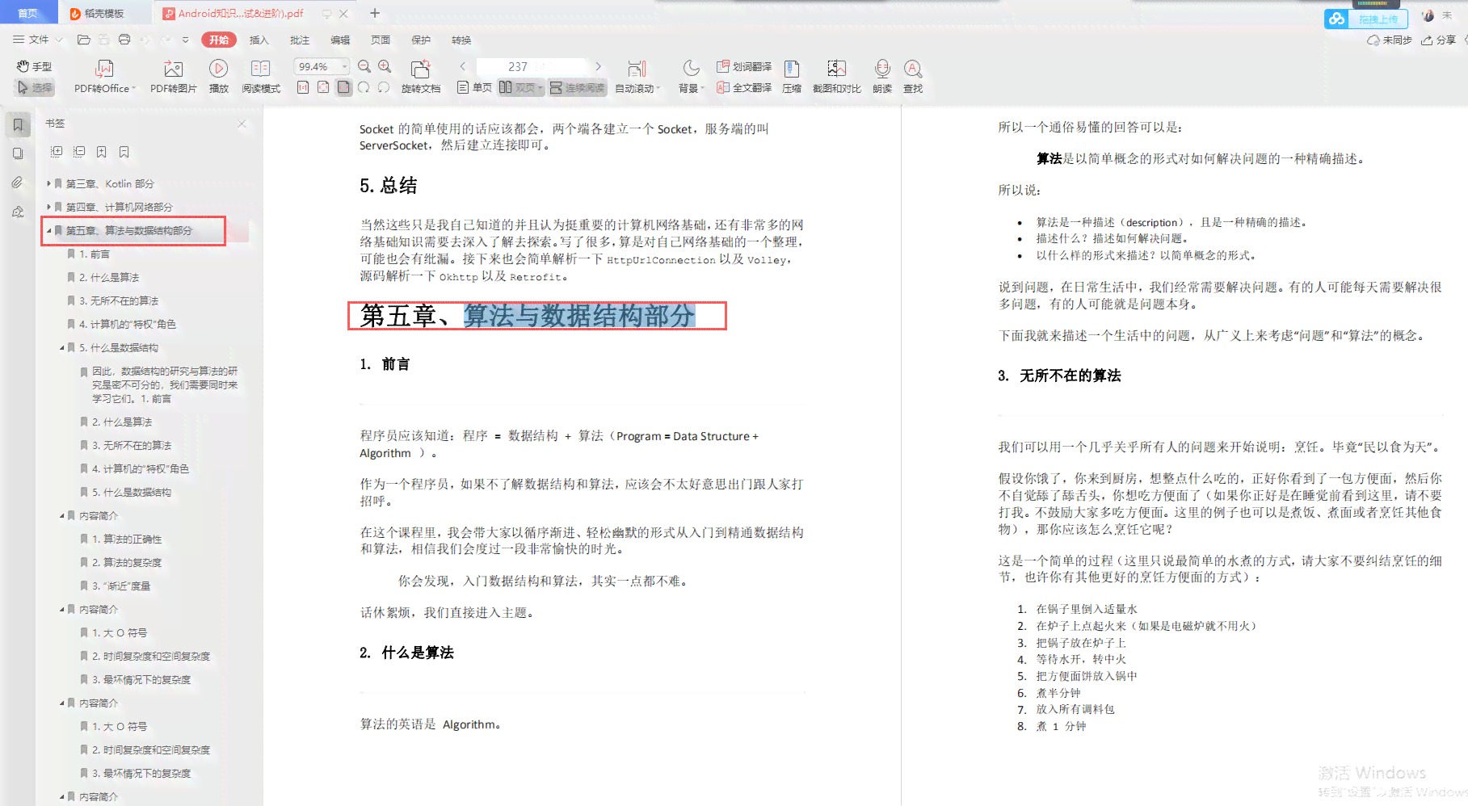Switch to the 稻壳模板 tab
Viewport: 1468px width, 806px height.
pos(103,13)
